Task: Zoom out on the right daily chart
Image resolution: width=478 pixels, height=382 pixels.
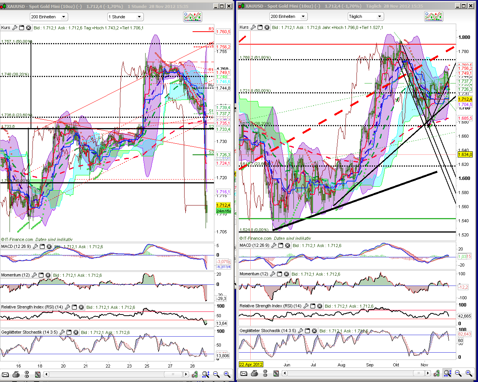Action: [458, 374]
